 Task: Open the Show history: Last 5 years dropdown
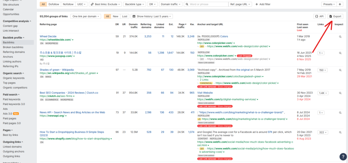pyautogui.click(x=152, y=16)
